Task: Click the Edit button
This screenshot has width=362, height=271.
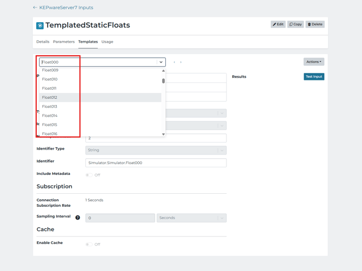Action: coord(278,24)
